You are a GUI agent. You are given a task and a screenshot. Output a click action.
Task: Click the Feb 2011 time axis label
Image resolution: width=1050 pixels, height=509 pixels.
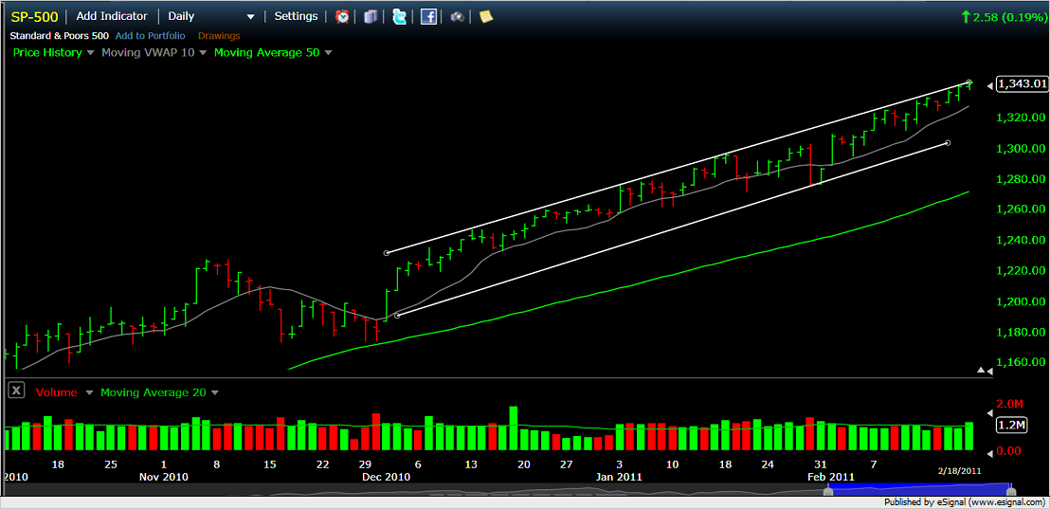pyautogui.click(x=830, y=477)
